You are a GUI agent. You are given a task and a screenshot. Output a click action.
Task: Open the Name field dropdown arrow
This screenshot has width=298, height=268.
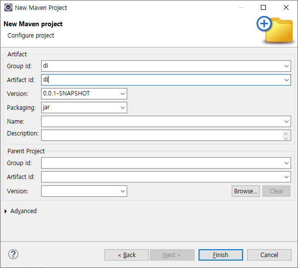[x=287, y=122]
